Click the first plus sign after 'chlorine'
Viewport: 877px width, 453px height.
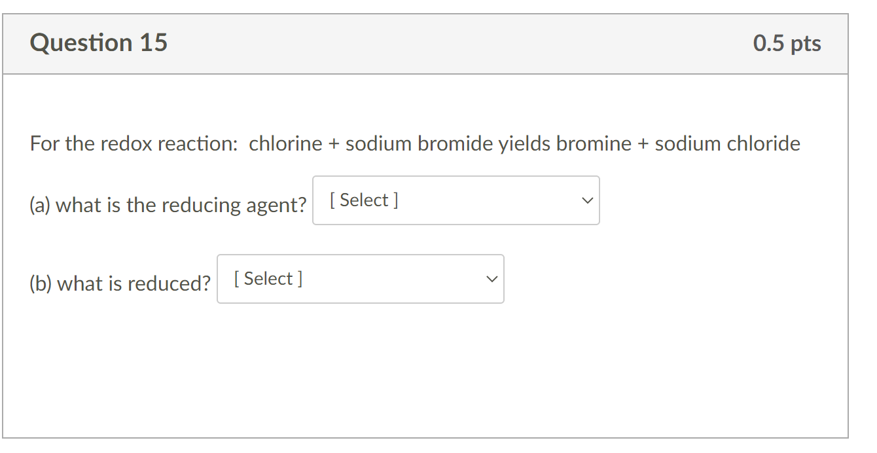point(334,144)
